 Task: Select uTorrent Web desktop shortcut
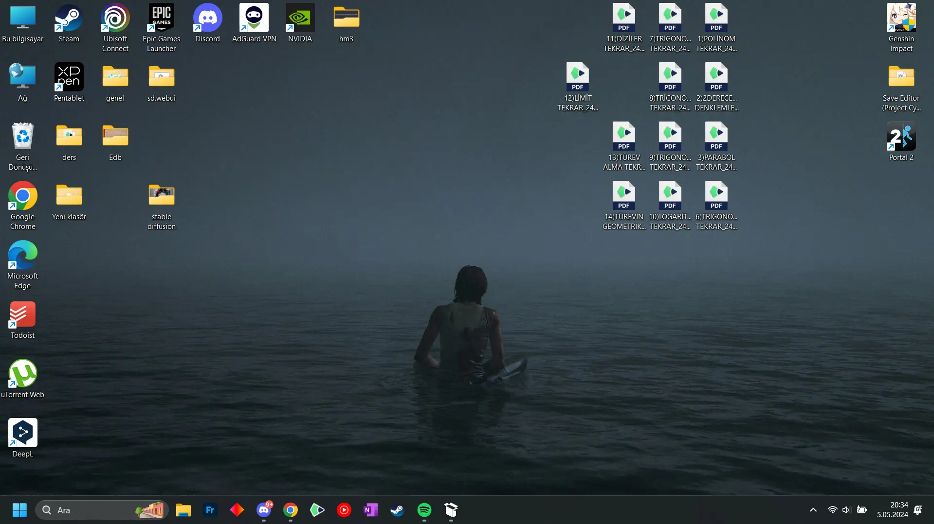pos(23,379)
